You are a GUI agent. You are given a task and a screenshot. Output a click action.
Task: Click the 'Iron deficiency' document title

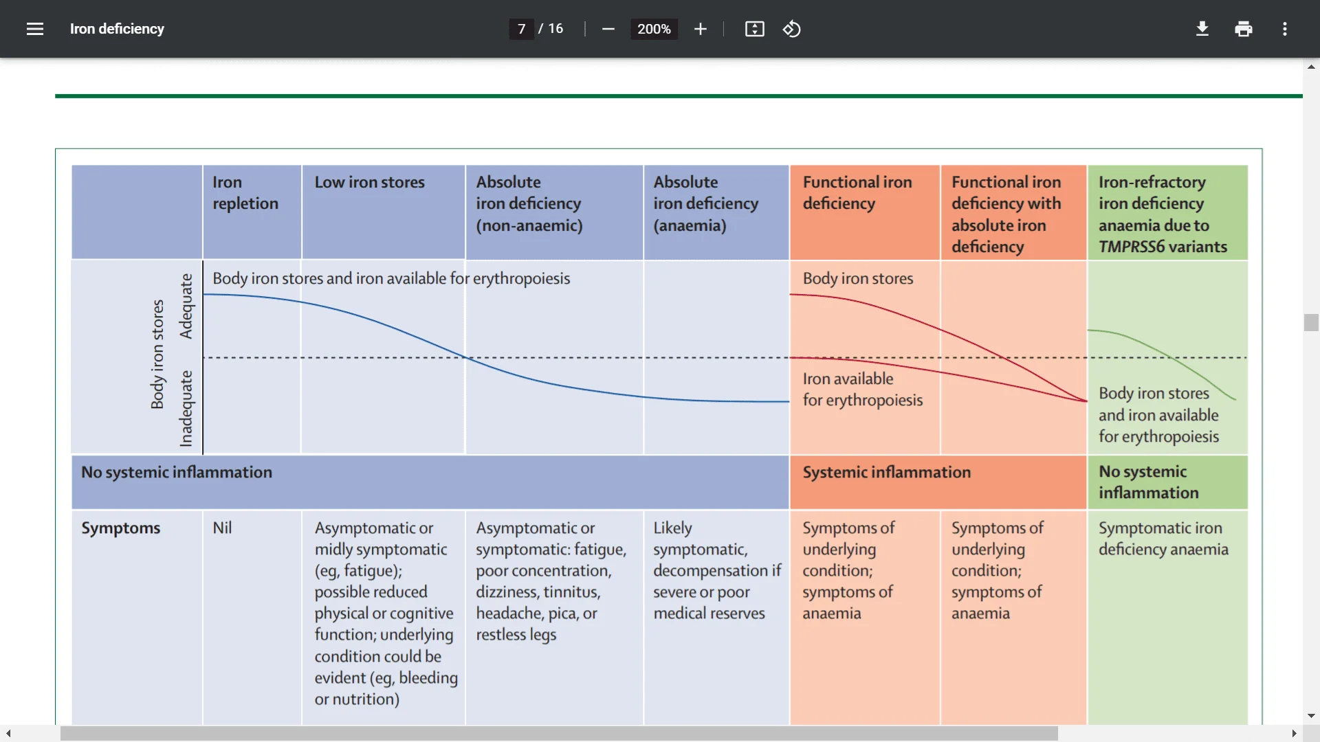click(x=117, y=29)
